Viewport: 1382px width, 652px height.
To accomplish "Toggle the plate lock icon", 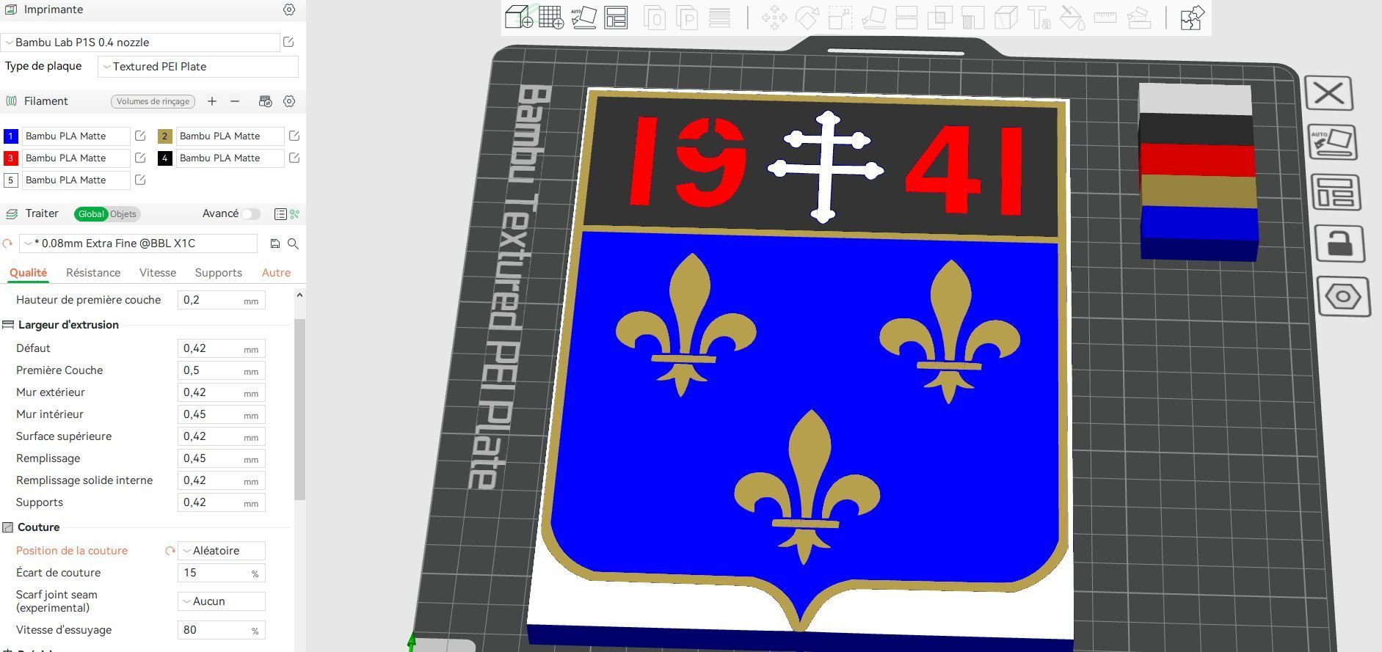I will (x=1339, y=243).
